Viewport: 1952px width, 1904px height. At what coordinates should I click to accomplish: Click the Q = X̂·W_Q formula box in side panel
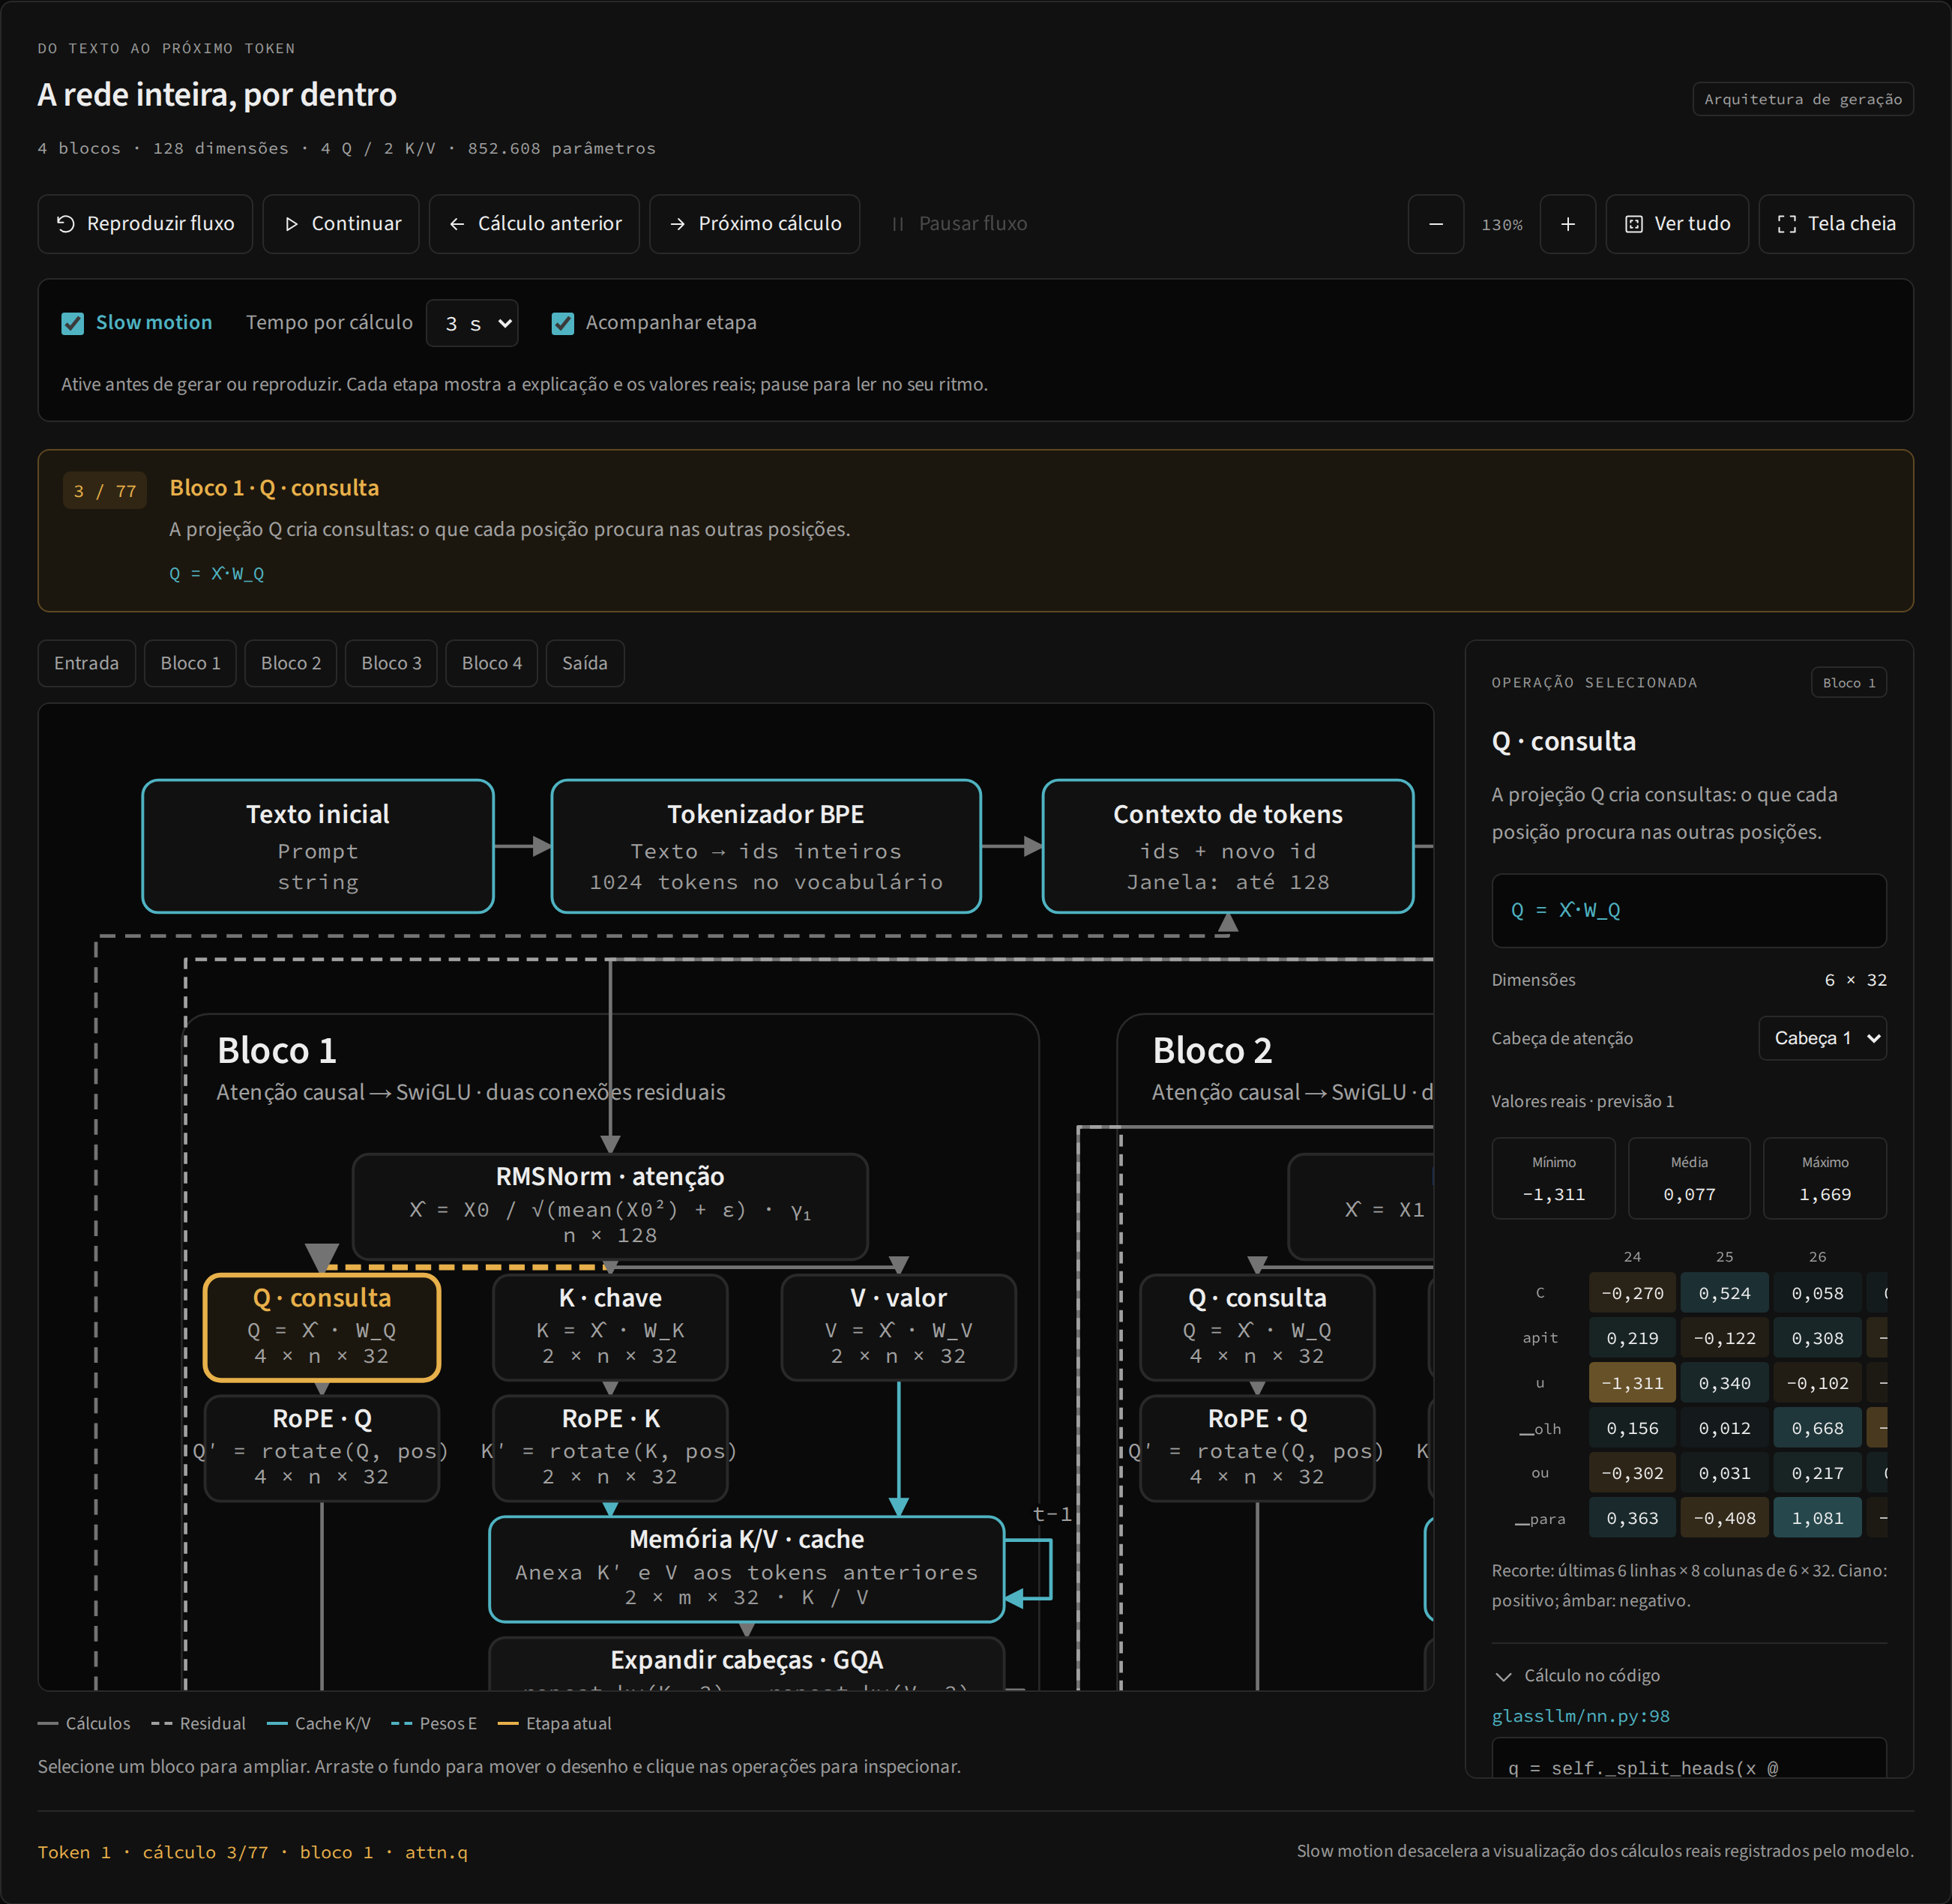point(1689,910)
